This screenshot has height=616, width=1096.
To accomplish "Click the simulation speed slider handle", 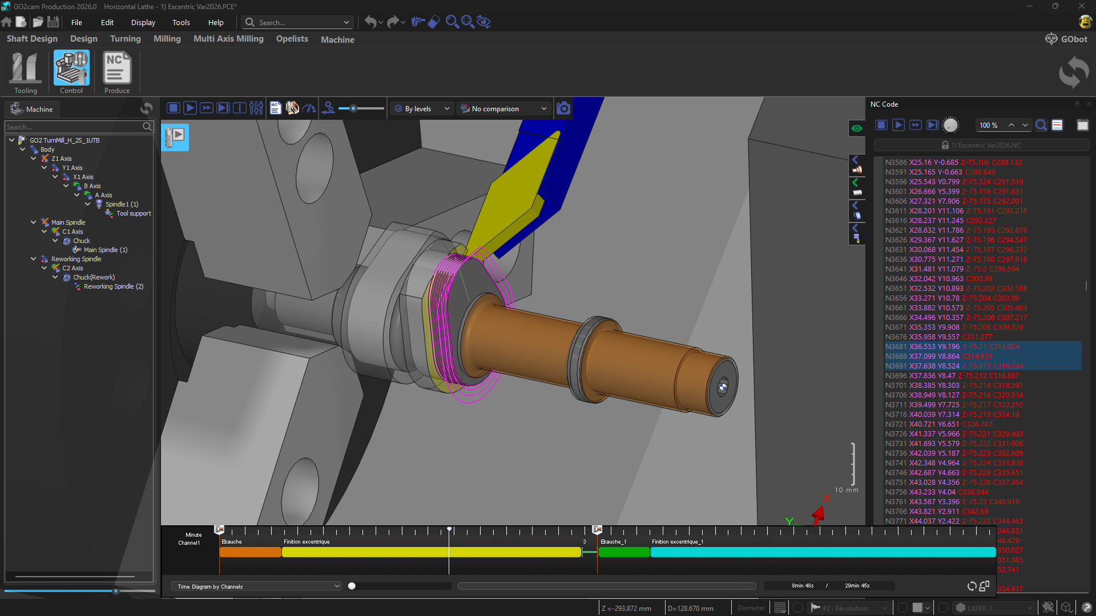I will pyautogui.click(x=353, y=108).
